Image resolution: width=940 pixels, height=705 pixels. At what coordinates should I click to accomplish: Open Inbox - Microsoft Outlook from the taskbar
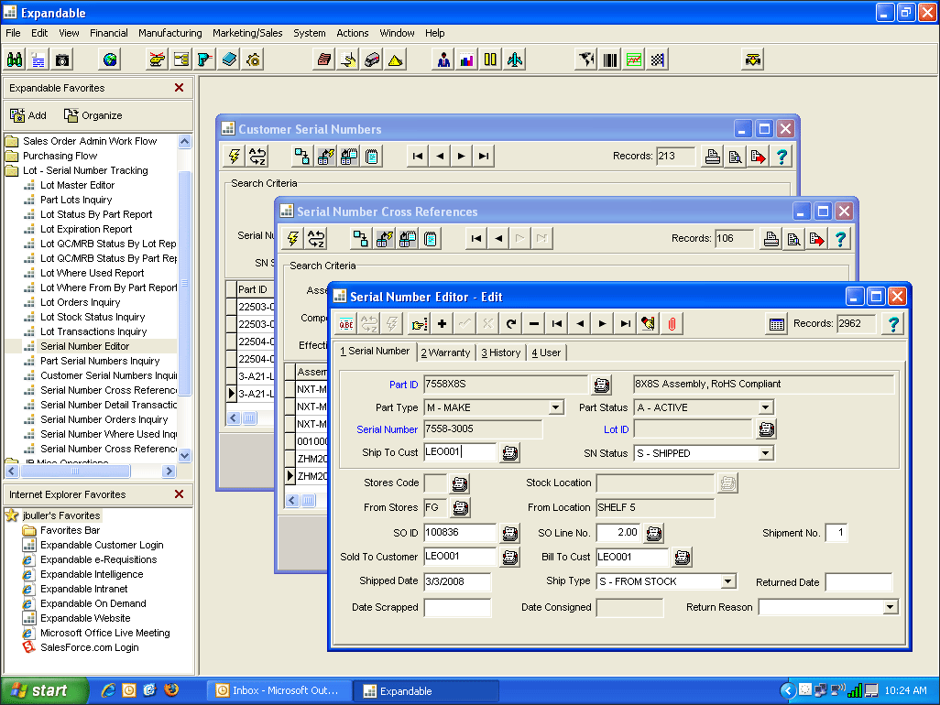pos(279,691)
